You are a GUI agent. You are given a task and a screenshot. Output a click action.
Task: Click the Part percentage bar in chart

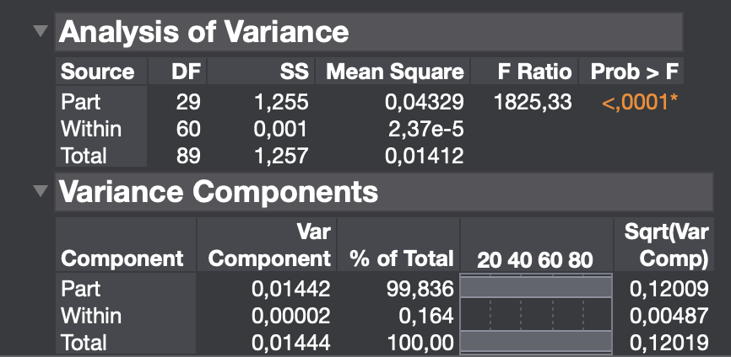point(533,288)
